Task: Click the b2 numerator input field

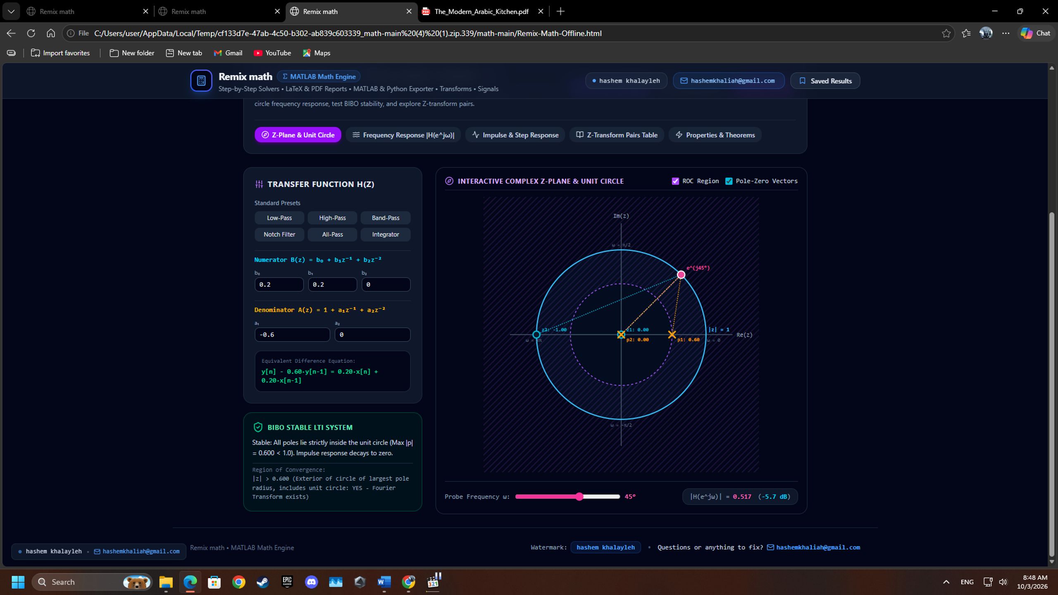Action: 386,284
